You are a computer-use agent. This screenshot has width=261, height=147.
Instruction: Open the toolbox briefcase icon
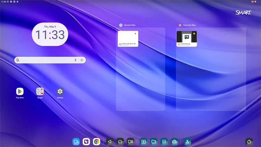tap(174, 142)
